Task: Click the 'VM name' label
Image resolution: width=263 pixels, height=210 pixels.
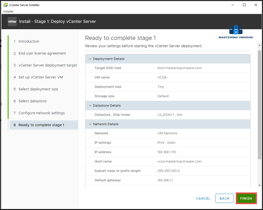Action: pyautogui.click(x=102, y=77)
